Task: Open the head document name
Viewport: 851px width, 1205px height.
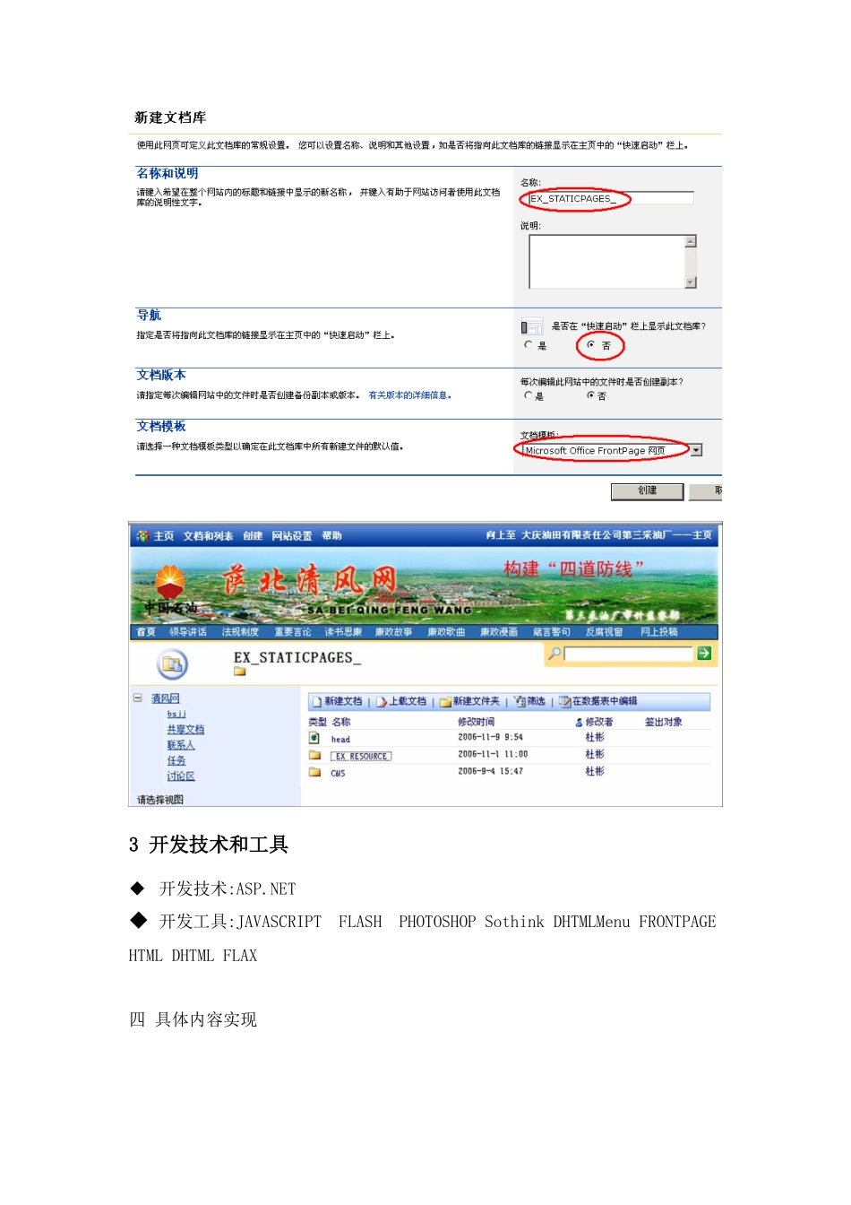Action: [x=340, y=740]
